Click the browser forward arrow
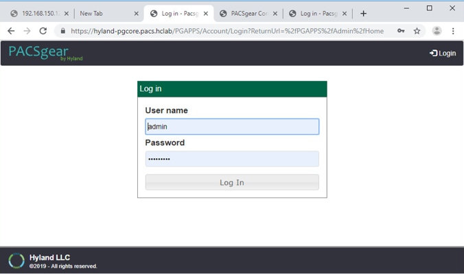 click(27, 31)
